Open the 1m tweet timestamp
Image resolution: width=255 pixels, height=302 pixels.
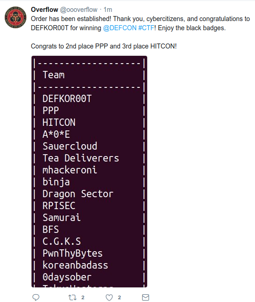tap(108, 10)
